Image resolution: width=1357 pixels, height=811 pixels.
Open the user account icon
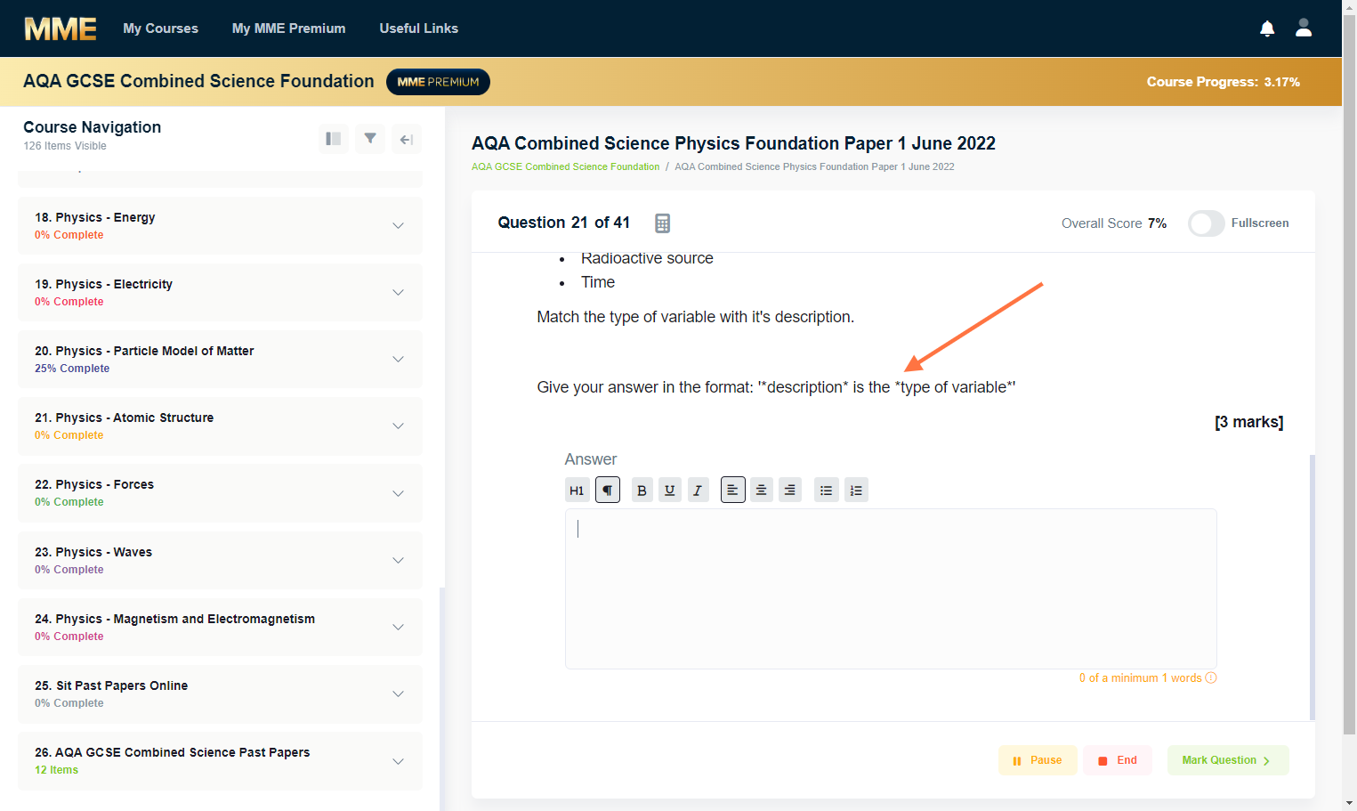[x=1304, y=28]
